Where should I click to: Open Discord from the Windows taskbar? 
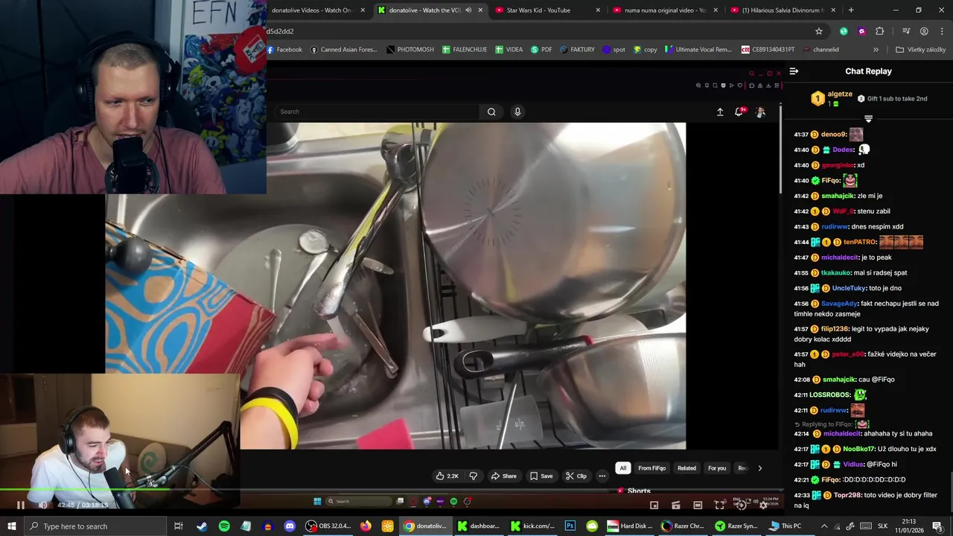click(290, 526)
